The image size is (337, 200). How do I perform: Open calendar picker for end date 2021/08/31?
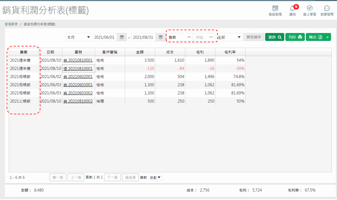click(161, 37)
